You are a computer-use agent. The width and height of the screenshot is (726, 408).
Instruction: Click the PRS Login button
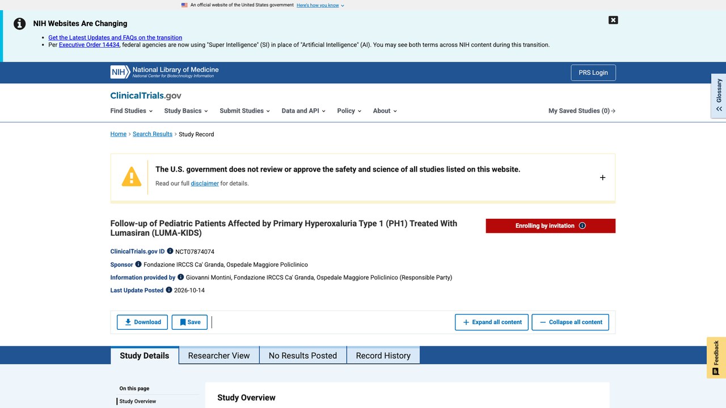pos(593,73)
